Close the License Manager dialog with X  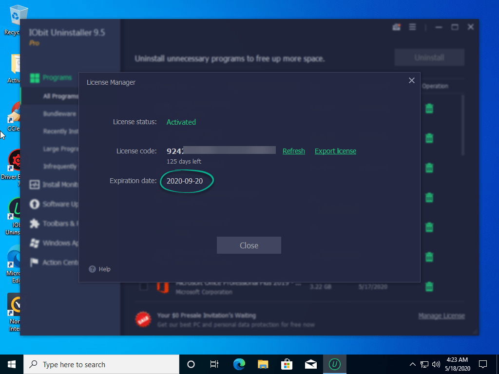click(x=411, y=80)
